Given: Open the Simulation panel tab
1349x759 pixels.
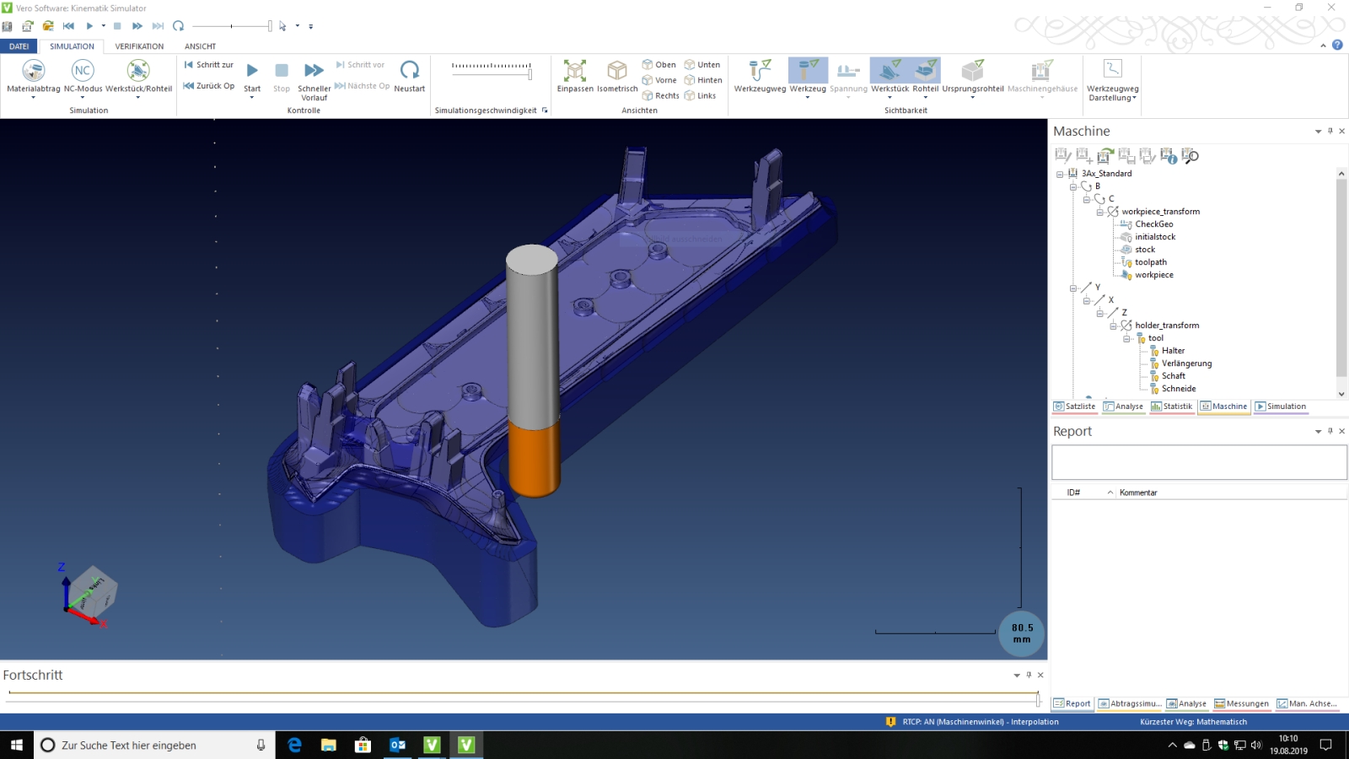Looking at the screenshot, I should point(1281,406).
